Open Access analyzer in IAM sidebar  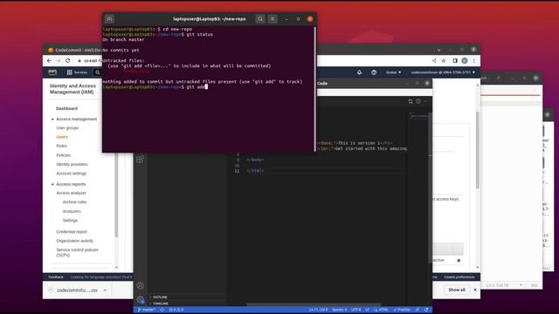click(72, 193)
